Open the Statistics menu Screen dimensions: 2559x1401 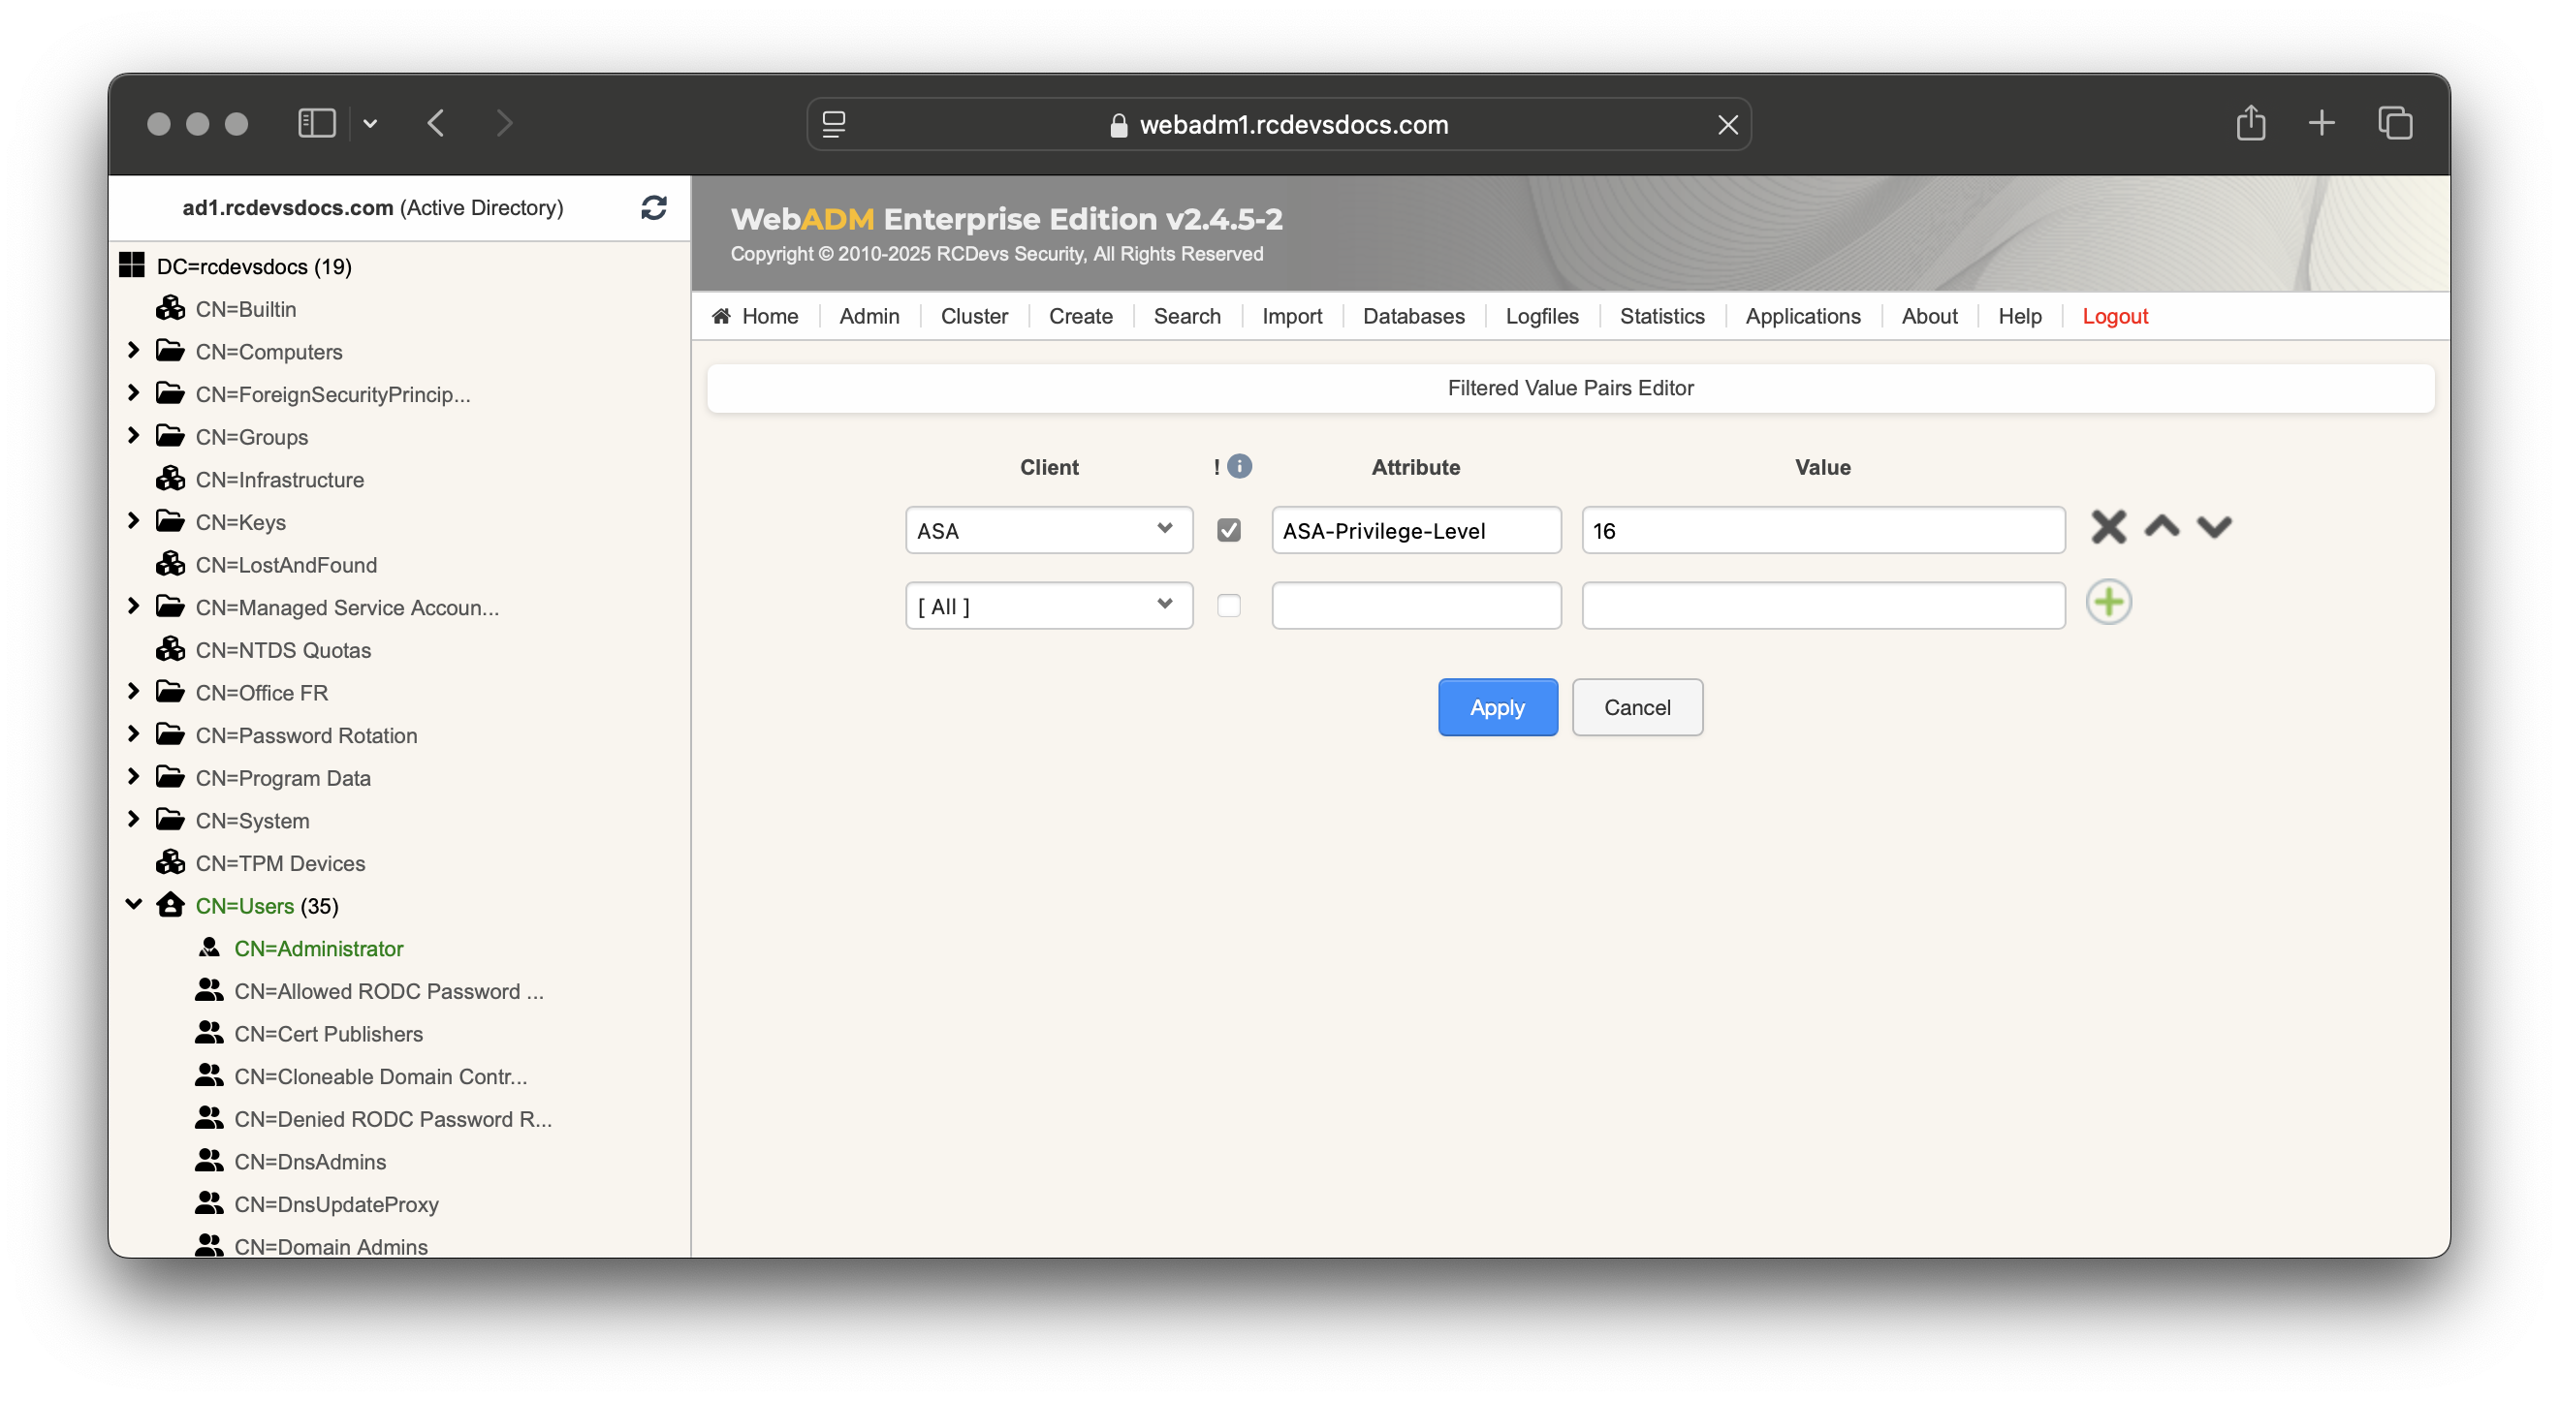point(1661,316)
